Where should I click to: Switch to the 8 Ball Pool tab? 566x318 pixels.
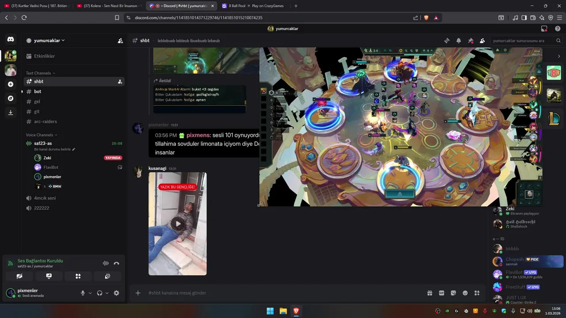254,6
